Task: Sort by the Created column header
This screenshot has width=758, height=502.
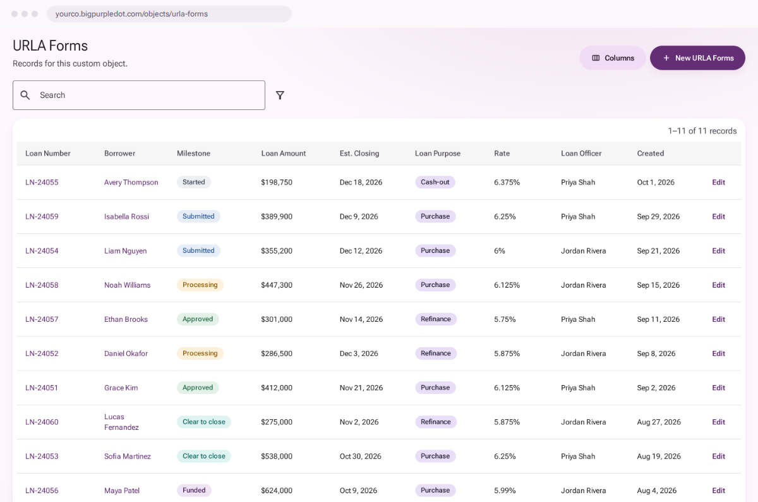Action: coord(650,153)
